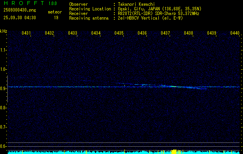Click the kHz axis unit label
Viewport: 243px width, 154px height.
coord(3,31)
